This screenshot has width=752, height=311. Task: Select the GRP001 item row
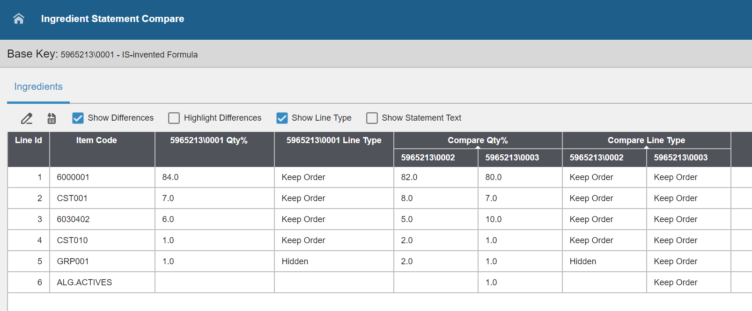click(73, 261)
